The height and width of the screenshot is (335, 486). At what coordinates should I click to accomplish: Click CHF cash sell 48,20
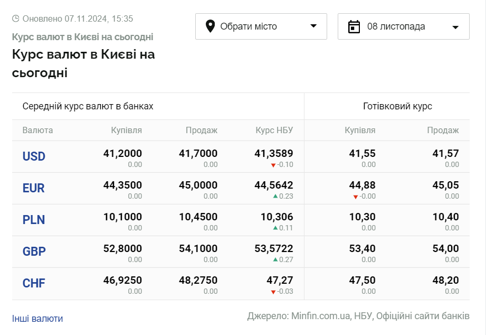(x=446, y=280)
